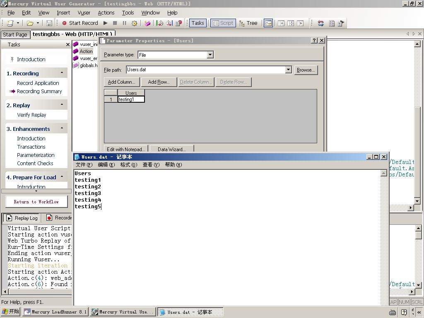Click the help icon in system tray
424x318 pixels.
(404, 312)
